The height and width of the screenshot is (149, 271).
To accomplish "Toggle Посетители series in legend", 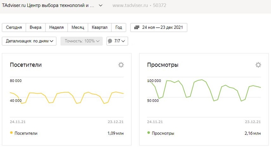I will click(x=26, y=133).
